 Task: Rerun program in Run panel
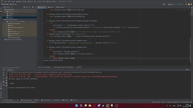pyautogui.click(x=4, y=73)
